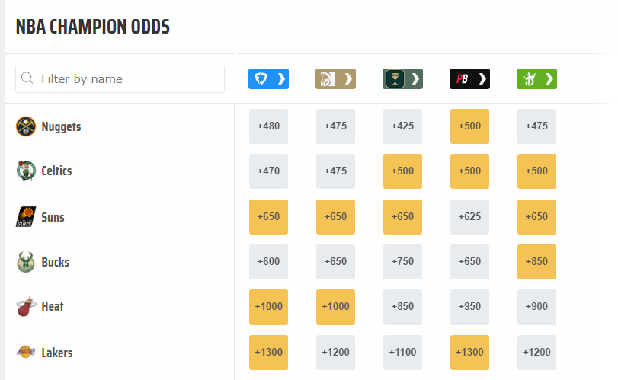Screen dimensions: 618x380
Task: Click the Celtics team logo
Action: coord(26,171)
